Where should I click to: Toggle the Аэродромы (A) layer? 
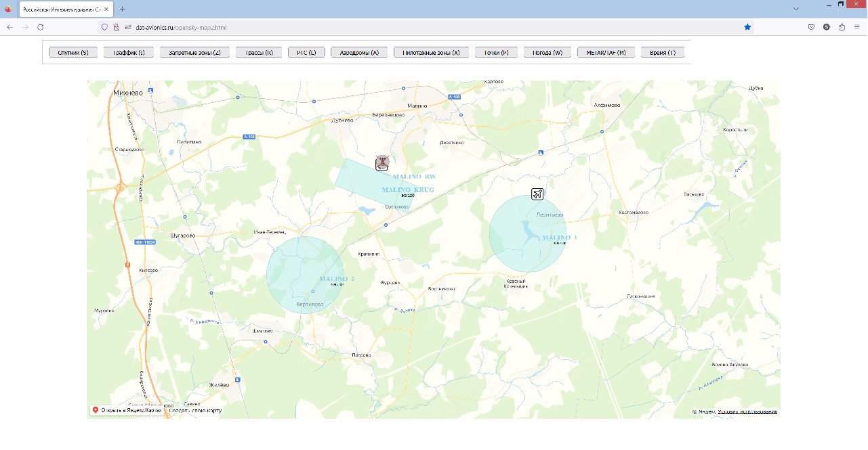(x=359, y=52)
